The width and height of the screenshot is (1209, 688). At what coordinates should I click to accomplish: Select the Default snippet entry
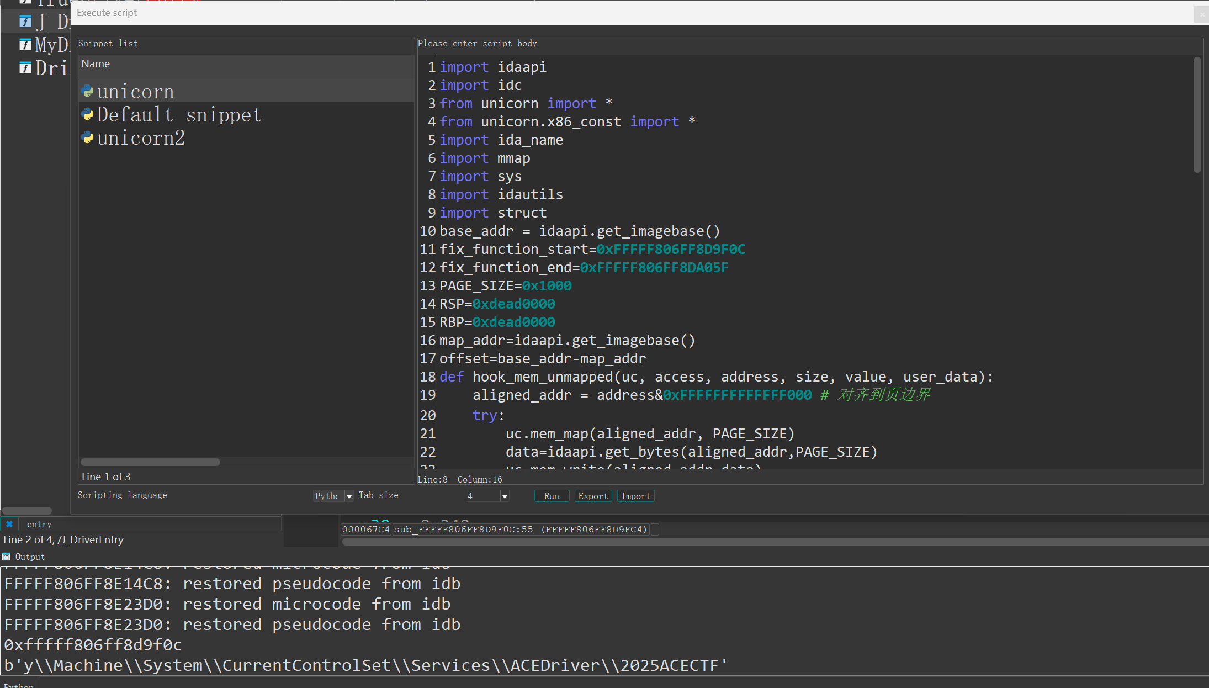click(179, 115)
